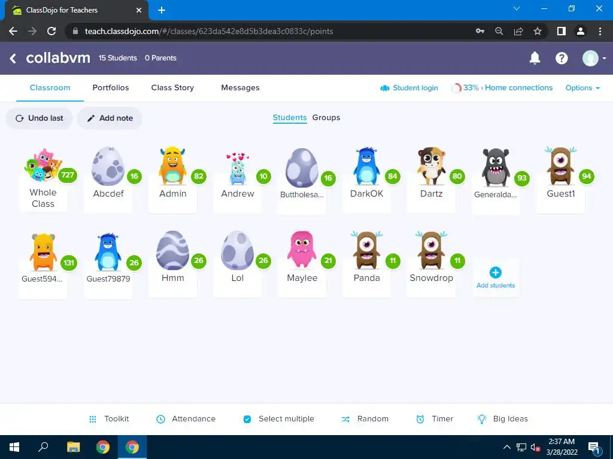Switch to the Students view
The image size is (613, 459).
pos(290,118)
